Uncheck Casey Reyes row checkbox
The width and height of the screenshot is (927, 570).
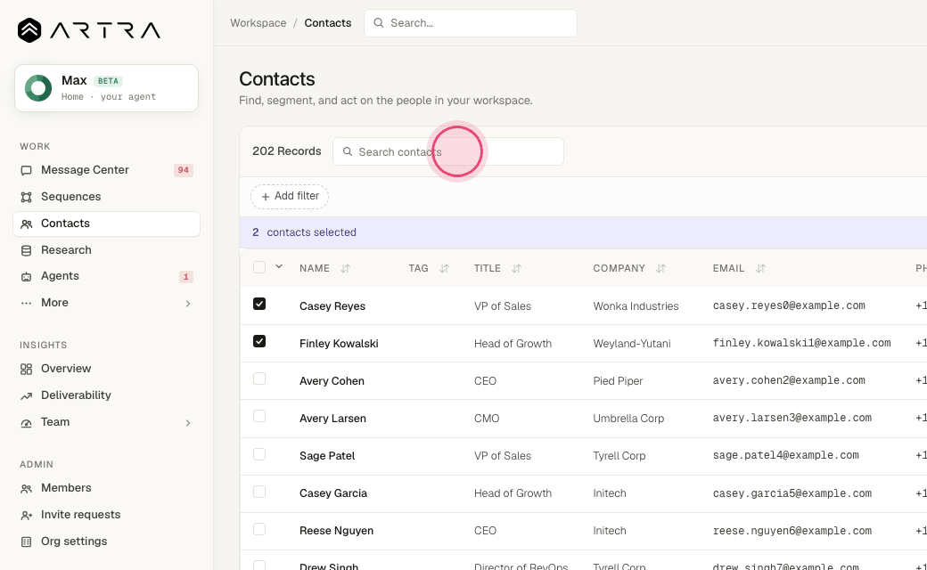click(259, 304)
